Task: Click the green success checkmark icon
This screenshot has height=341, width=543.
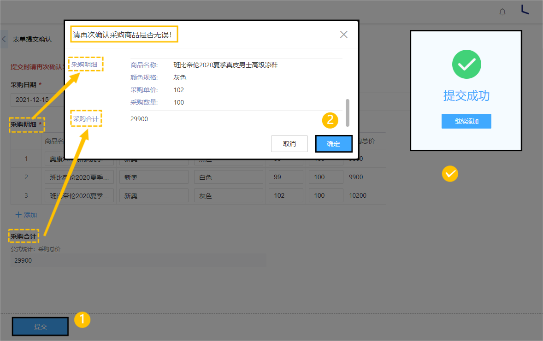Action: click(466, 64)
